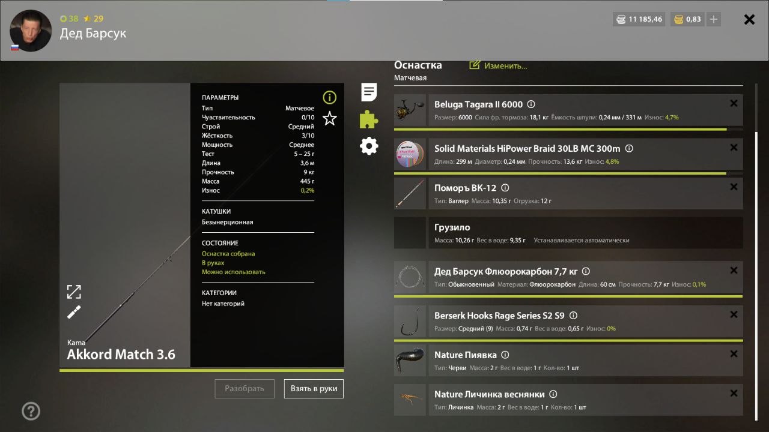Click the gold coins balance icon
The image size is (769, 432).
click(679, 19)
